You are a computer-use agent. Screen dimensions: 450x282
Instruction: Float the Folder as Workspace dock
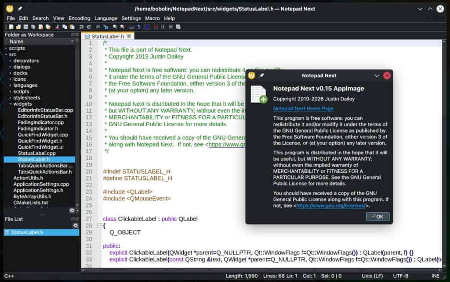(73, 35)
